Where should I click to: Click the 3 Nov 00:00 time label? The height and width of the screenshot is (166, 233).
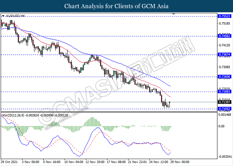31,162
